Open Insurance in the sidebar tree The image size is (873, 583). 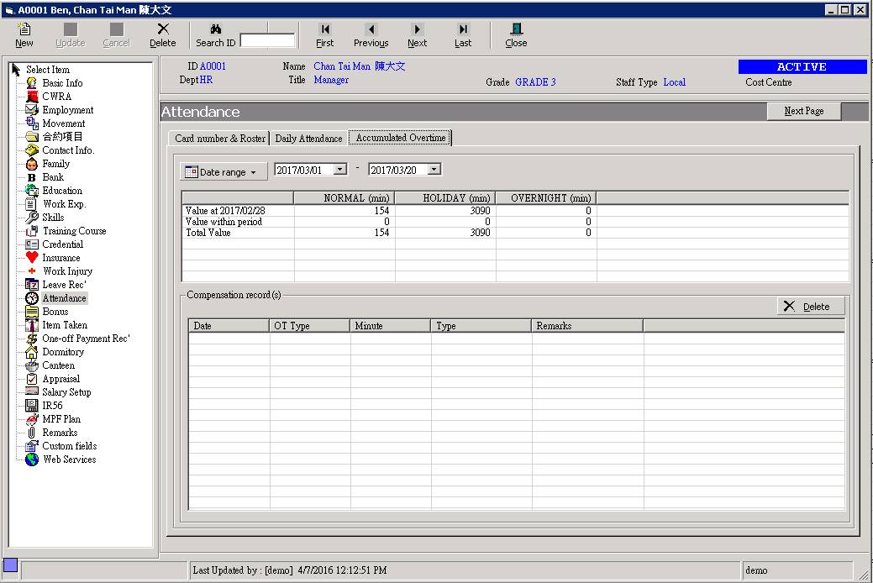61,258
